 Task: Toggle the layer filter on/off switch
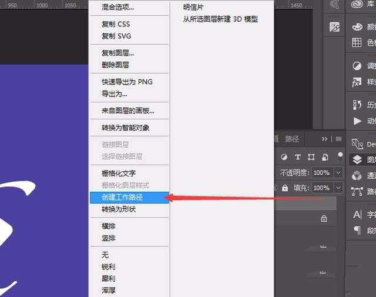340,156
